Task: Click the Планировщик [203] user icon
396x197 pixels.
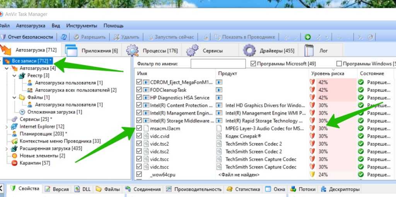Action: 14,134
